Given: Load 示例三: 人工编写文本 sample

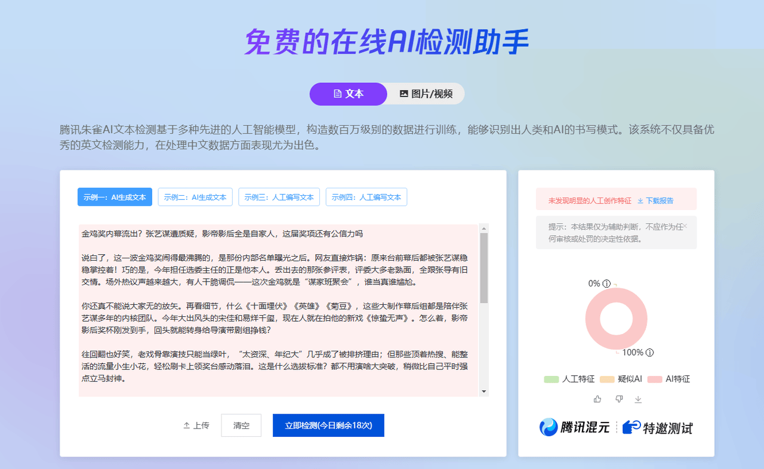Looking at the screenshot, I should click(x=279, y=197).
